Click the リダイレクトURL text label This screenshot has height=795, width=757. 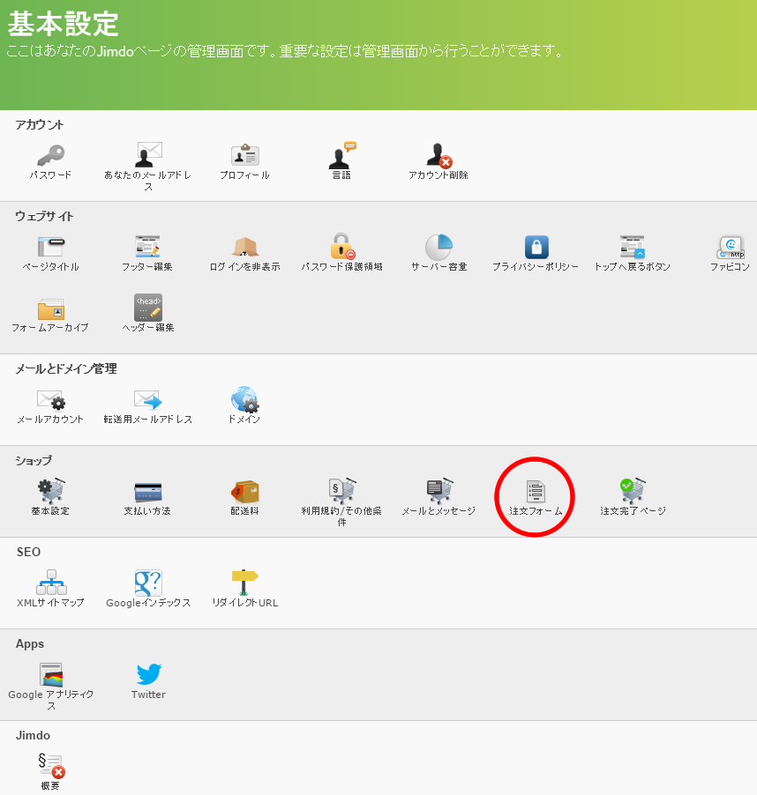[245, 603]
